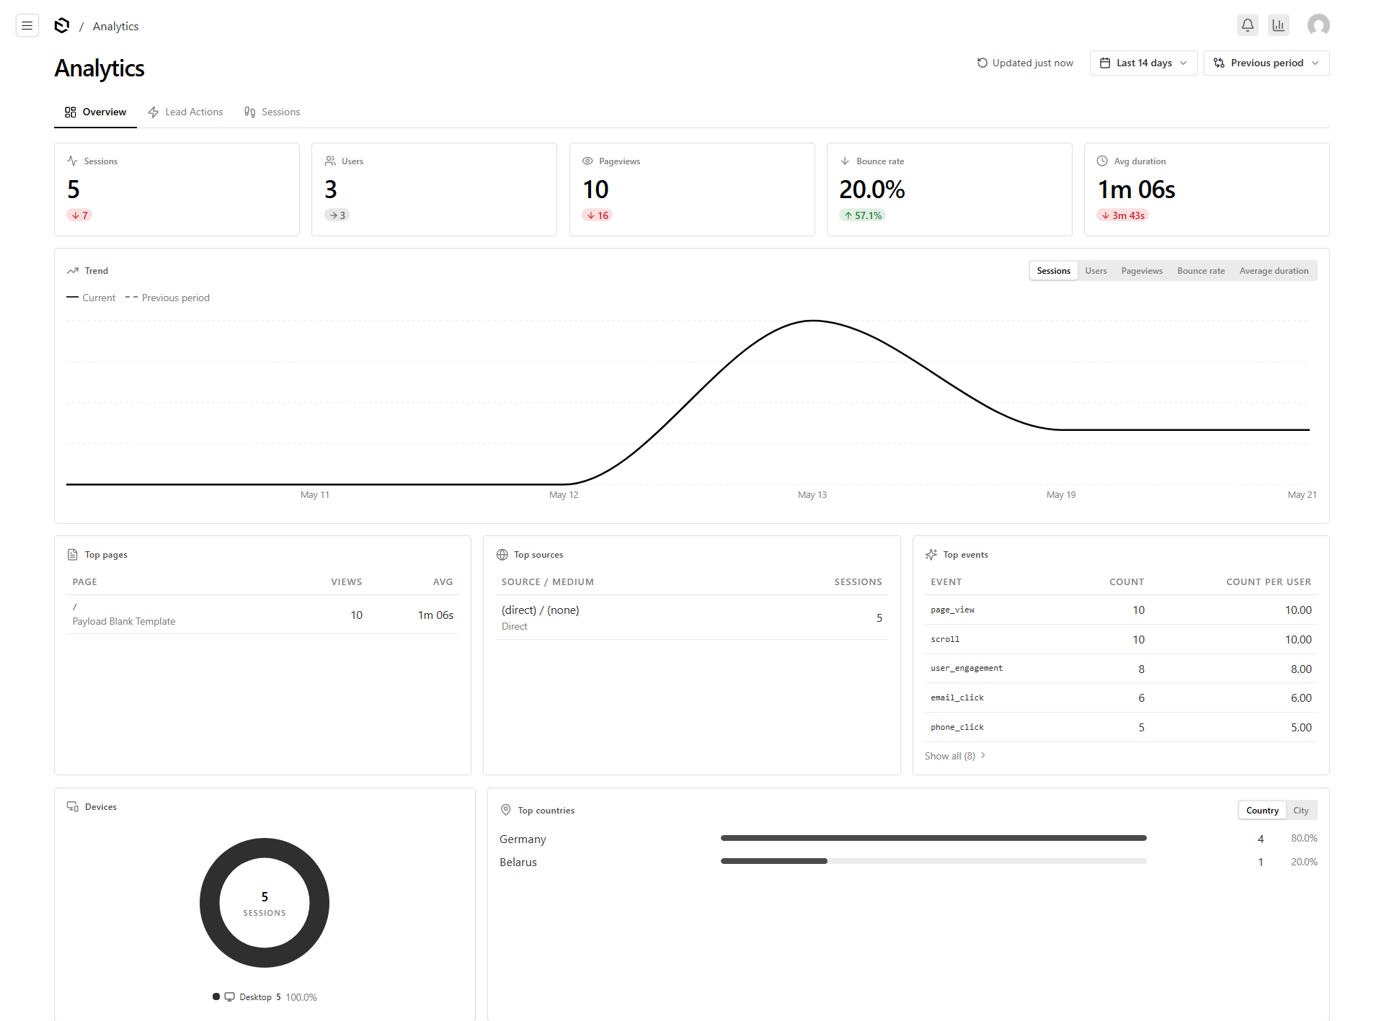Screen dimensions: 1384x1021
Task: Switch trend chart to Users metric
Action: click(1096, 271)
